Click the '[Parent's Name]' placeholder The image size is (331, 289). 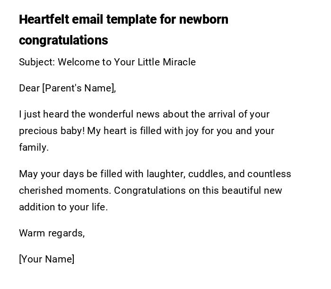click(x=79, y=88)
